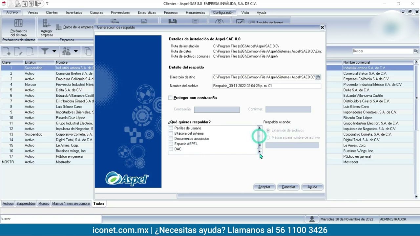Check Documentos asociados
The width and height of the screenshot is (420, 236).
[x=171, y=139]
